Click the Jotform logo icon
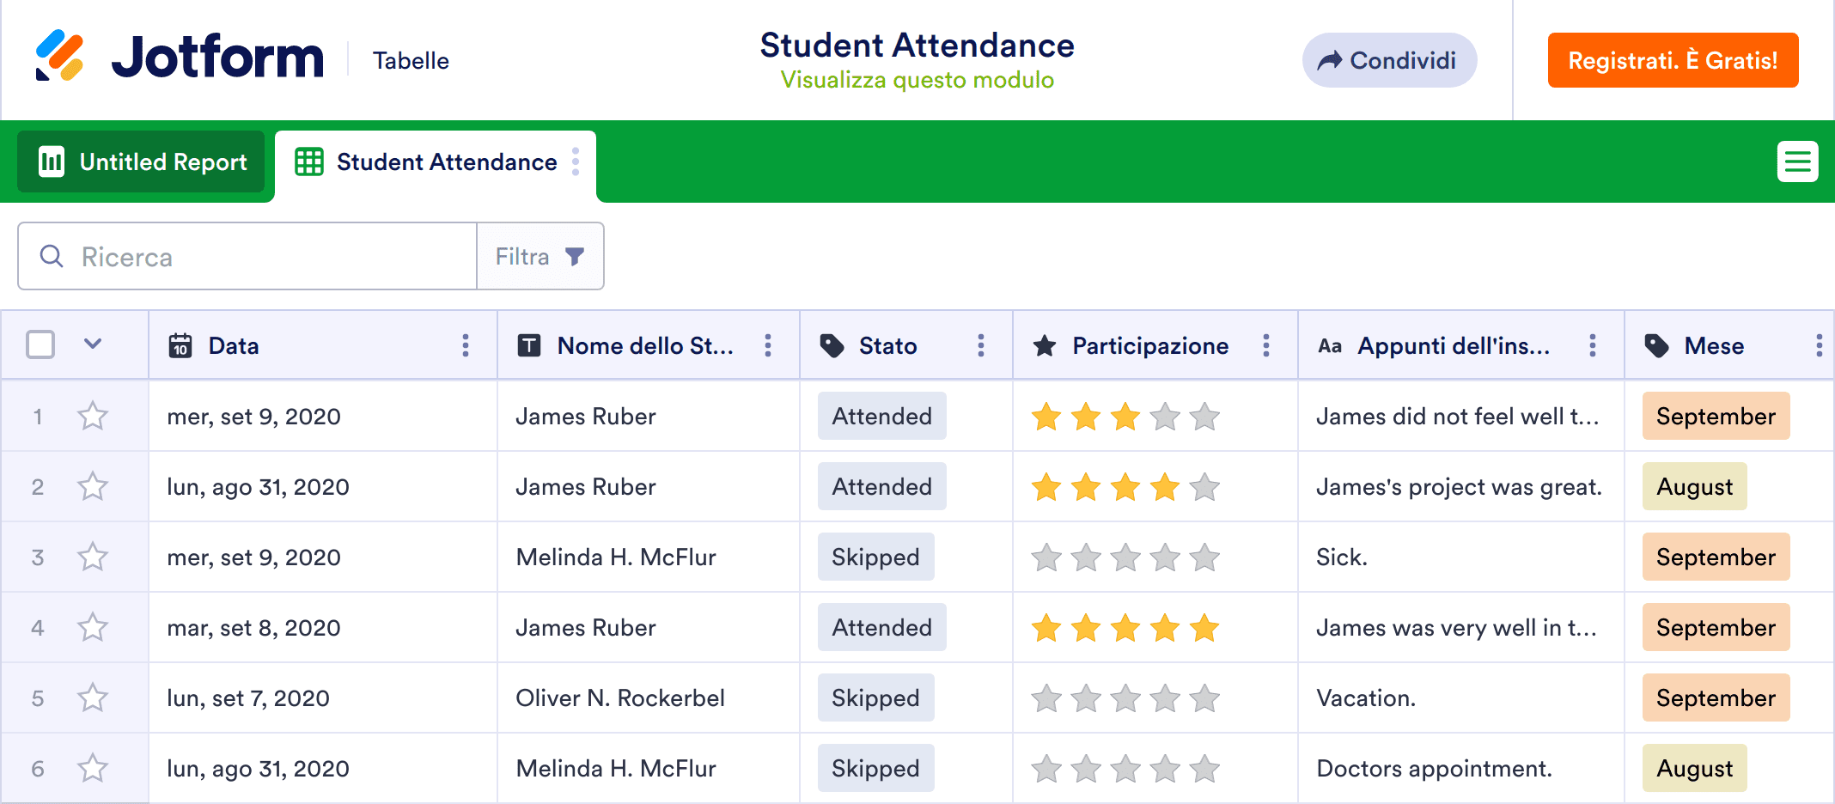This screenshot has height=804, width=1835. click(59, 57)
